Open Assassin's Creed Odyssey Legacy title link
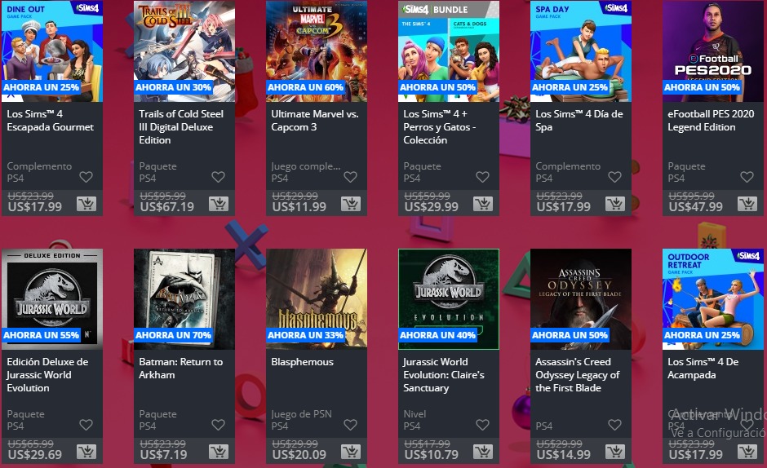The image size is (767, 468). point(577,374)
